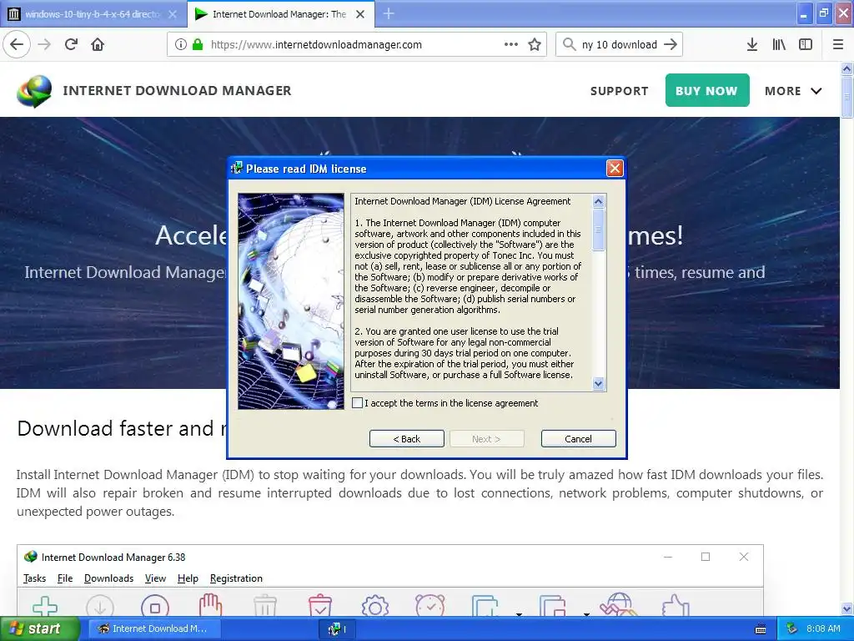The height and width of the screenshot is (641, 854).
Task: Accept the license agreement checkbox
Action: [x=357, y=403]
